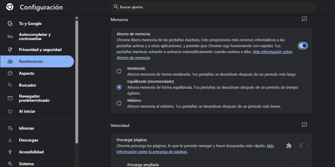This screenshot has height=167, width=335.
Task: Click the Velocidad section heading
Action: coord(120,125)
